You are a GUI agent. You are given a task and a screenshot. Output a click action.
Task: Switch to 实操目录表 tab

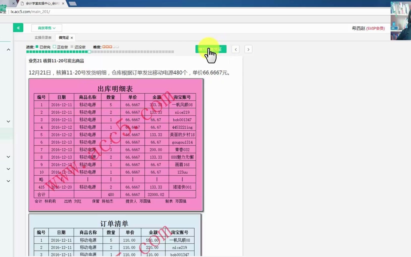[x=43, y=37]
